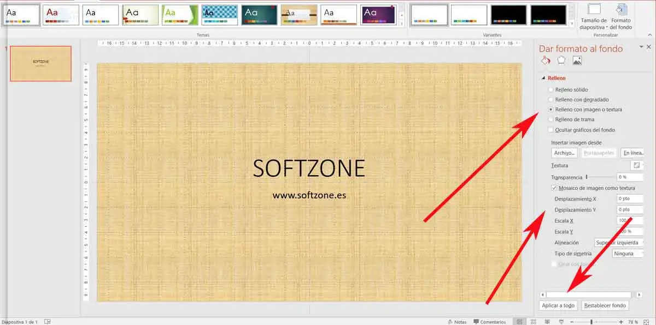Click the format pane horizontal scrollbar
The width and height of the screenshot is (656, 325).
click(x=588, y=294)
